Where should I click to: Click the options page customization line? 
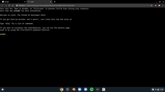(35, 28)
